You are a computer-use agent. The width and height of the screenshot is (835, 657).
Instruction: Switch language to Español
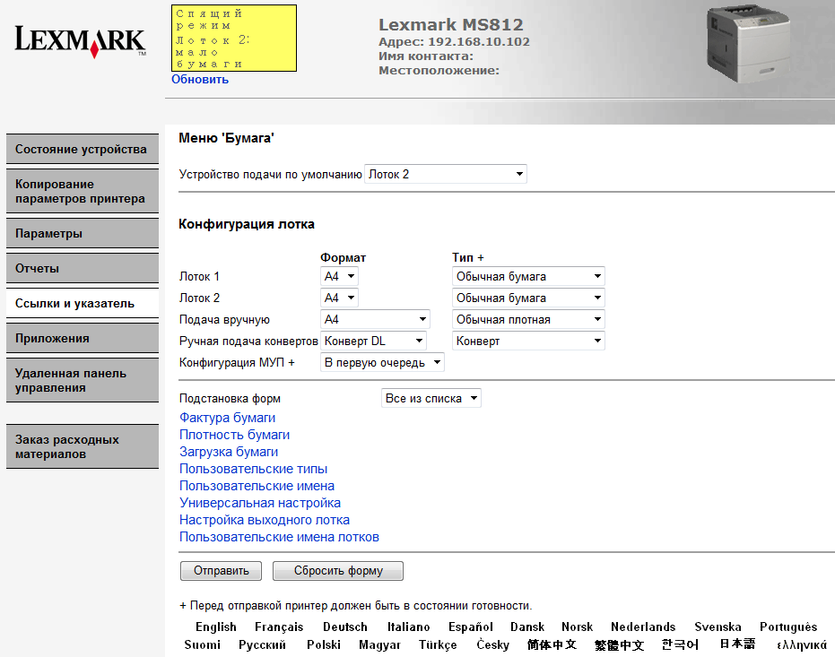click(471, 627)
